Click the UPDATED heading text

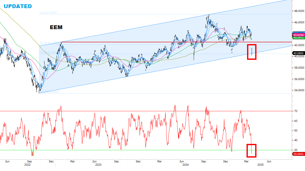click(x=18, y=6)
